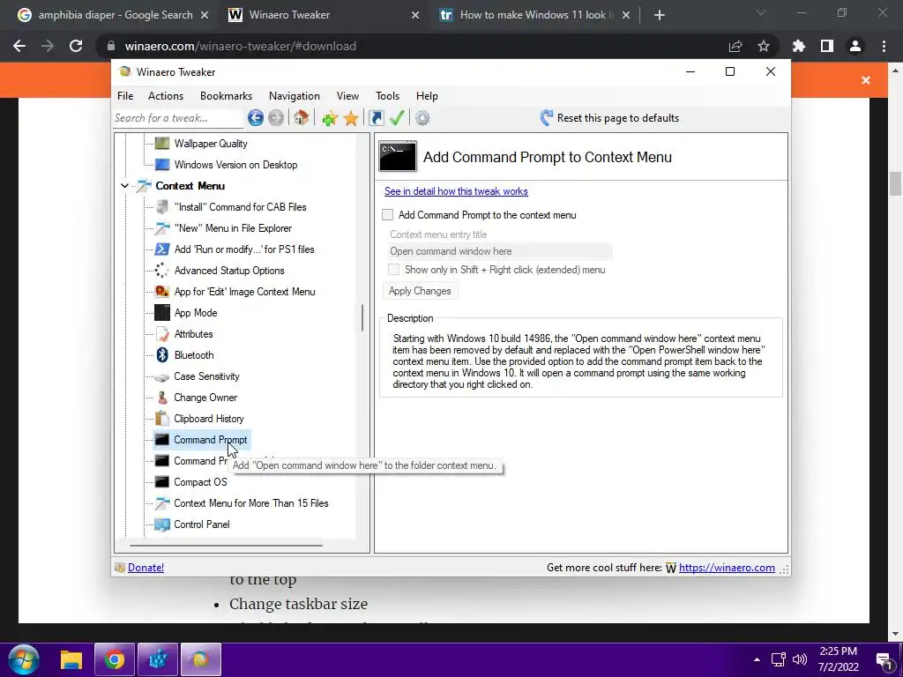Go to the Home page icon
The image size is (903, 677).
(x=301, y=118)
